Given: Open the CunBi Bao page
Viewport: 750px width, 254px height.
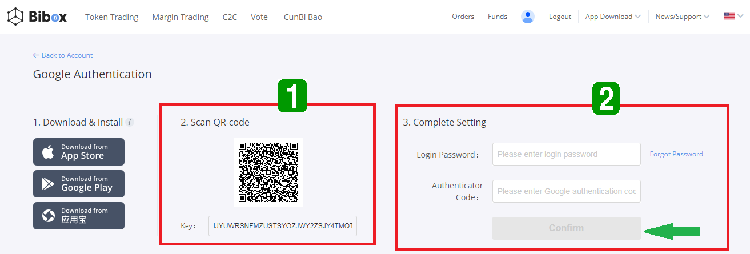Looking at the screenshot, I should pos(303,17).
